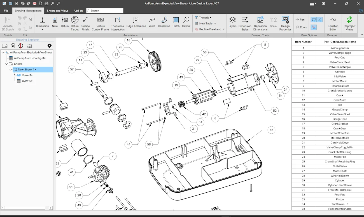Select the Centerline tool

tap(164, 22)
